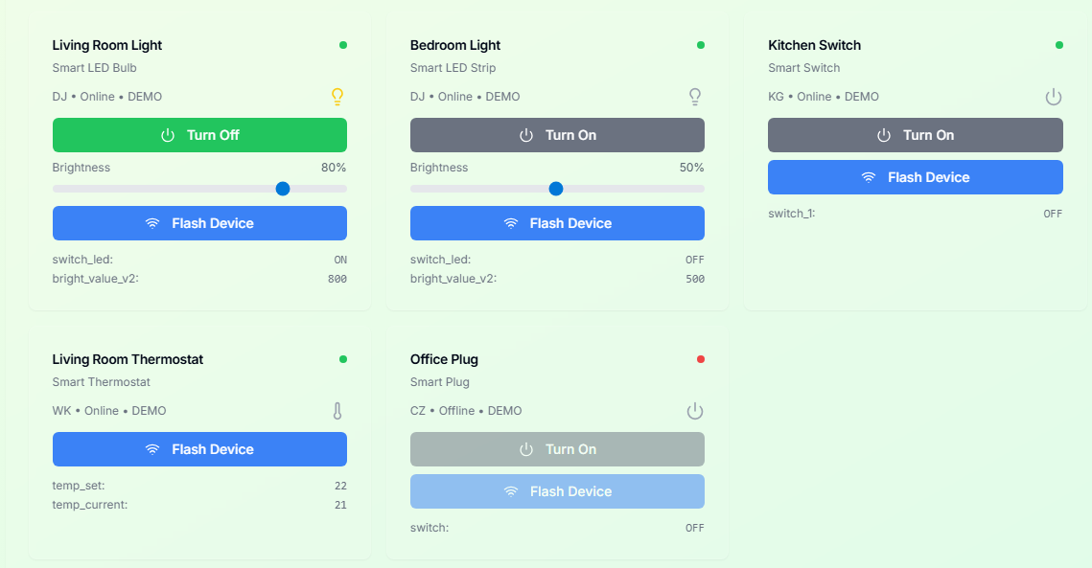Click Flash Device on the Bedroom Light

pos(557,223)
